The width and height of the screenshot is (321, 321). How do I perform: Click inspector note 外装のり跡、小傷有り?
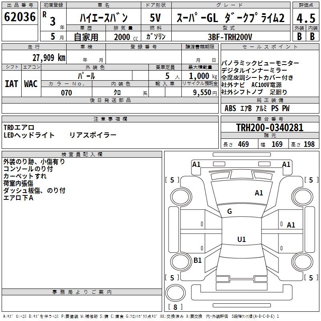pyautogui.click(x=34, y=162)
